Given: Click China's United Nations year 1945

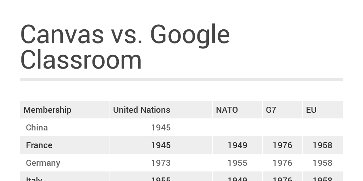Looking at the screenshot, I should click(x=161, y=128).
